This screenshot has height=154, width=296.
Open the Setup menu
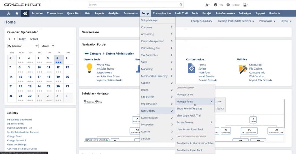pyautogui.click(x=145, y=13)
